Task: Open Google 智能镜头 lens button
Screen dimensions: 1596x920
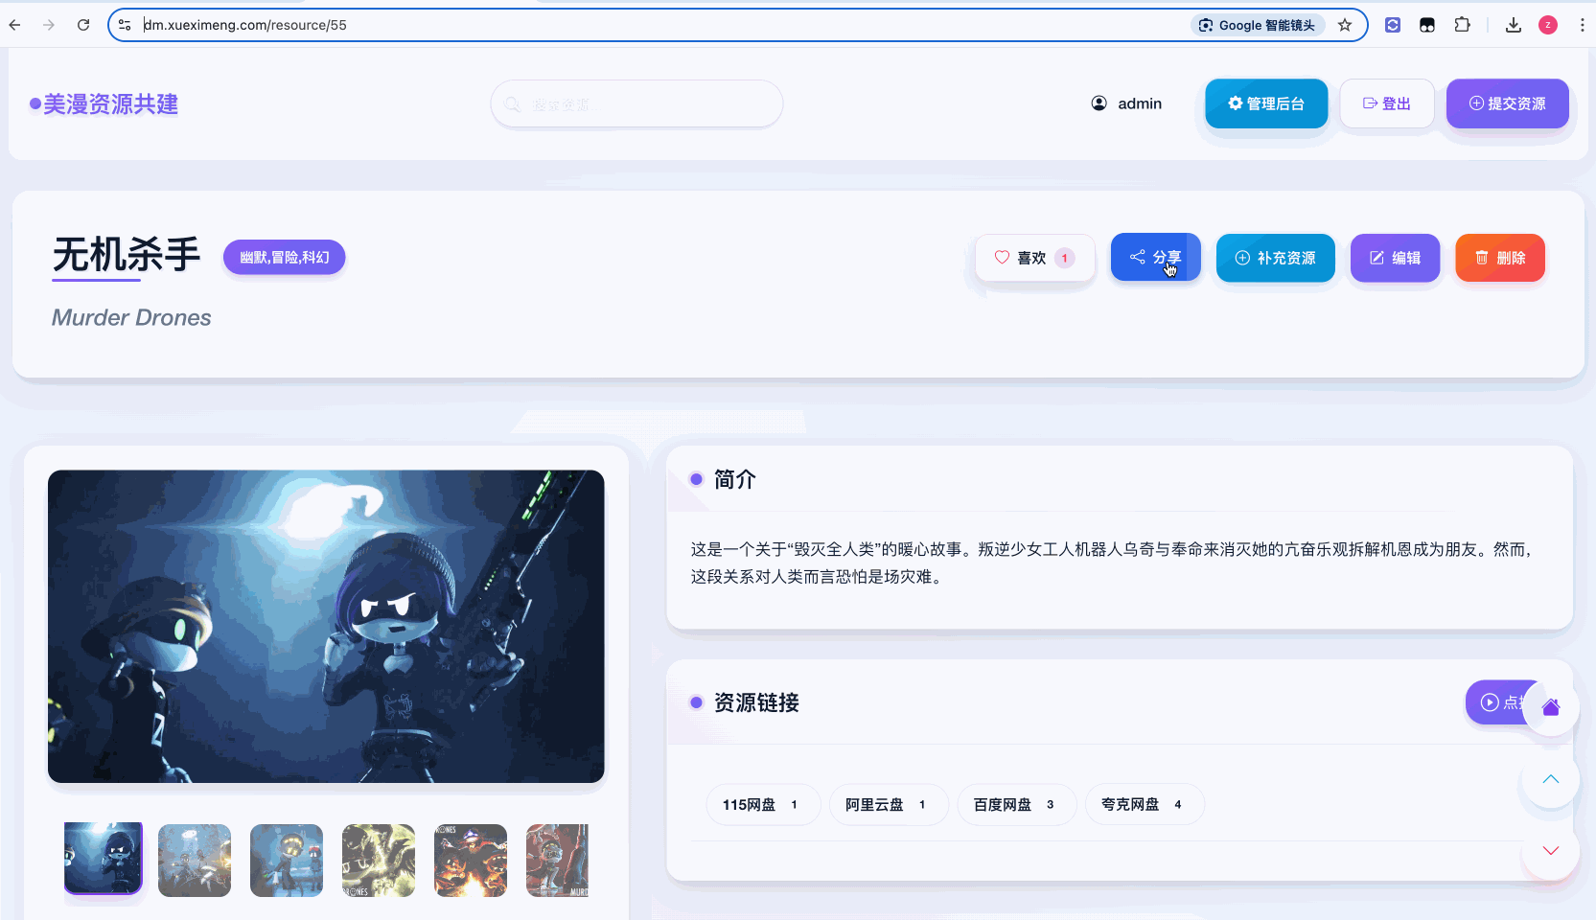Action: click(x=1257, y=25)
